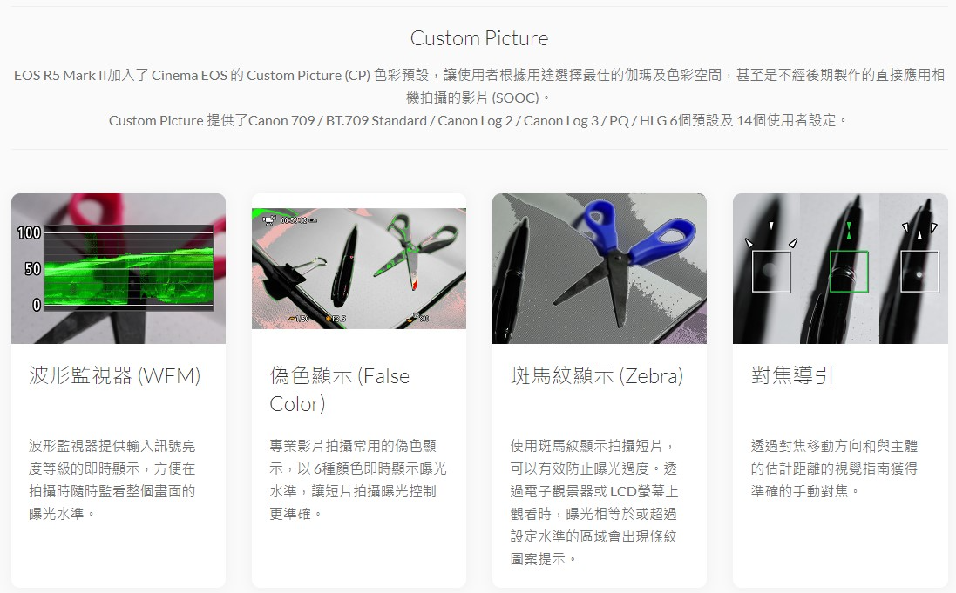Click the camera recording icon in False Color image
The image size is (956, 593).
point(269,219)
